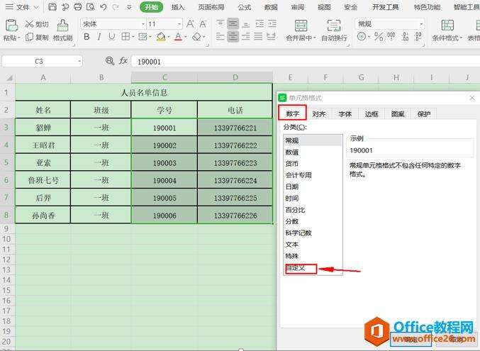This screenshot has height=351, width=480.
Task: Click the Undo arrow icon
Action: [x=103, y=7]
